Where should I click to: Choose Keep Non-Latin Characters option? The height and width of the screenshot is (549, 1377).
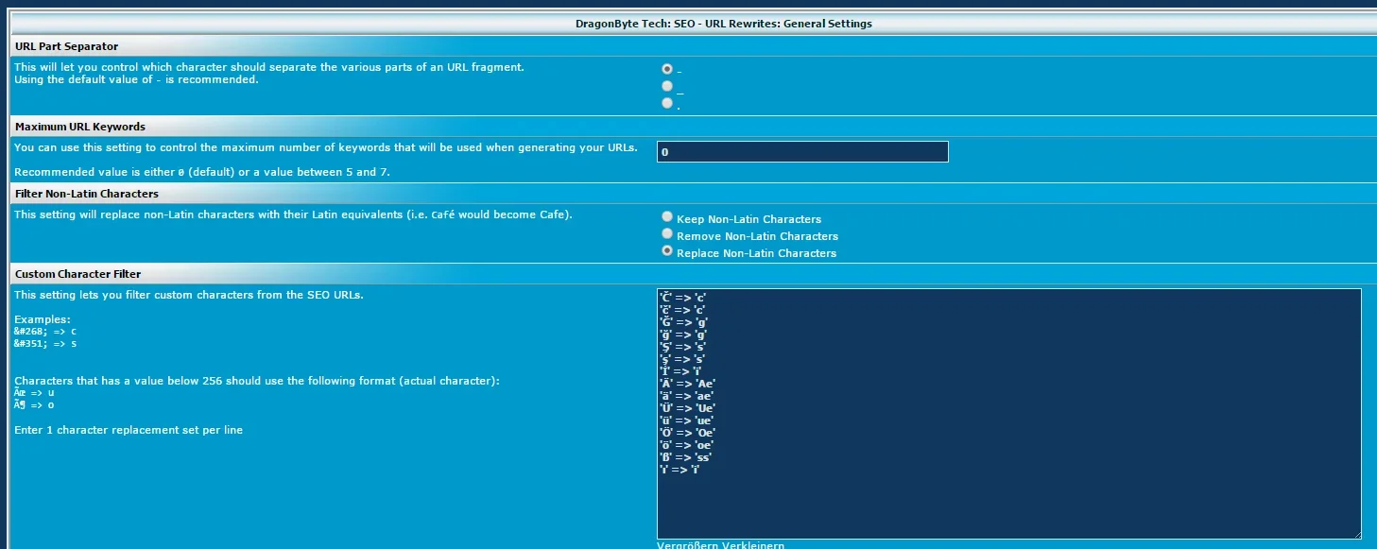667,216
